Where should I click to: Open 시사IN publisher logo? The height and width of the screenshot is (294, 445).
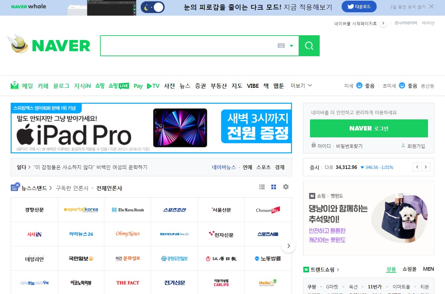click(34, 234)
